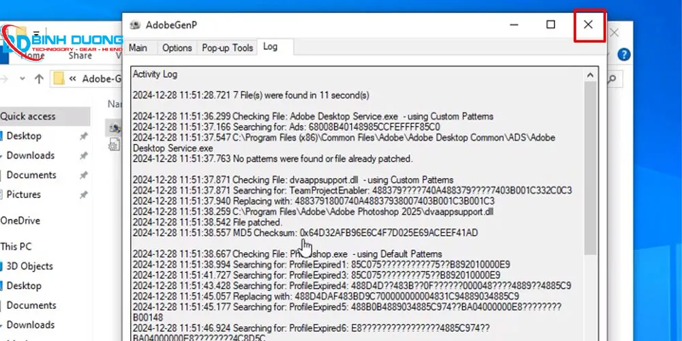Screen dimensions: 682x341
Task: Click the Activity Log scrollbar up arrow
Action: coord(590,73)
